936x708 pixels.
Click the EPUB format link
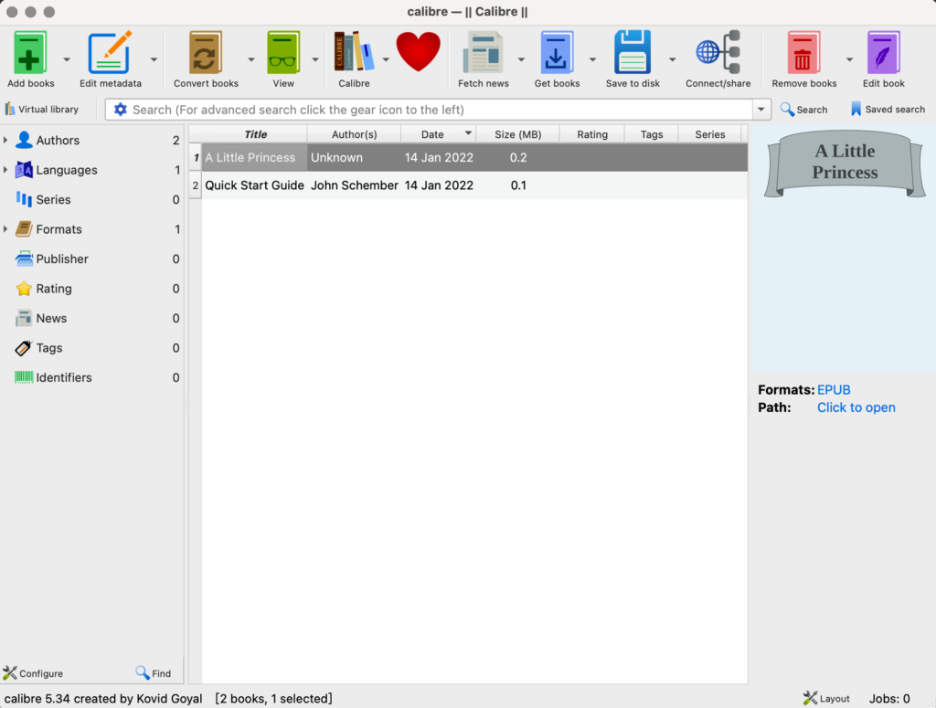tap(834, 390)
